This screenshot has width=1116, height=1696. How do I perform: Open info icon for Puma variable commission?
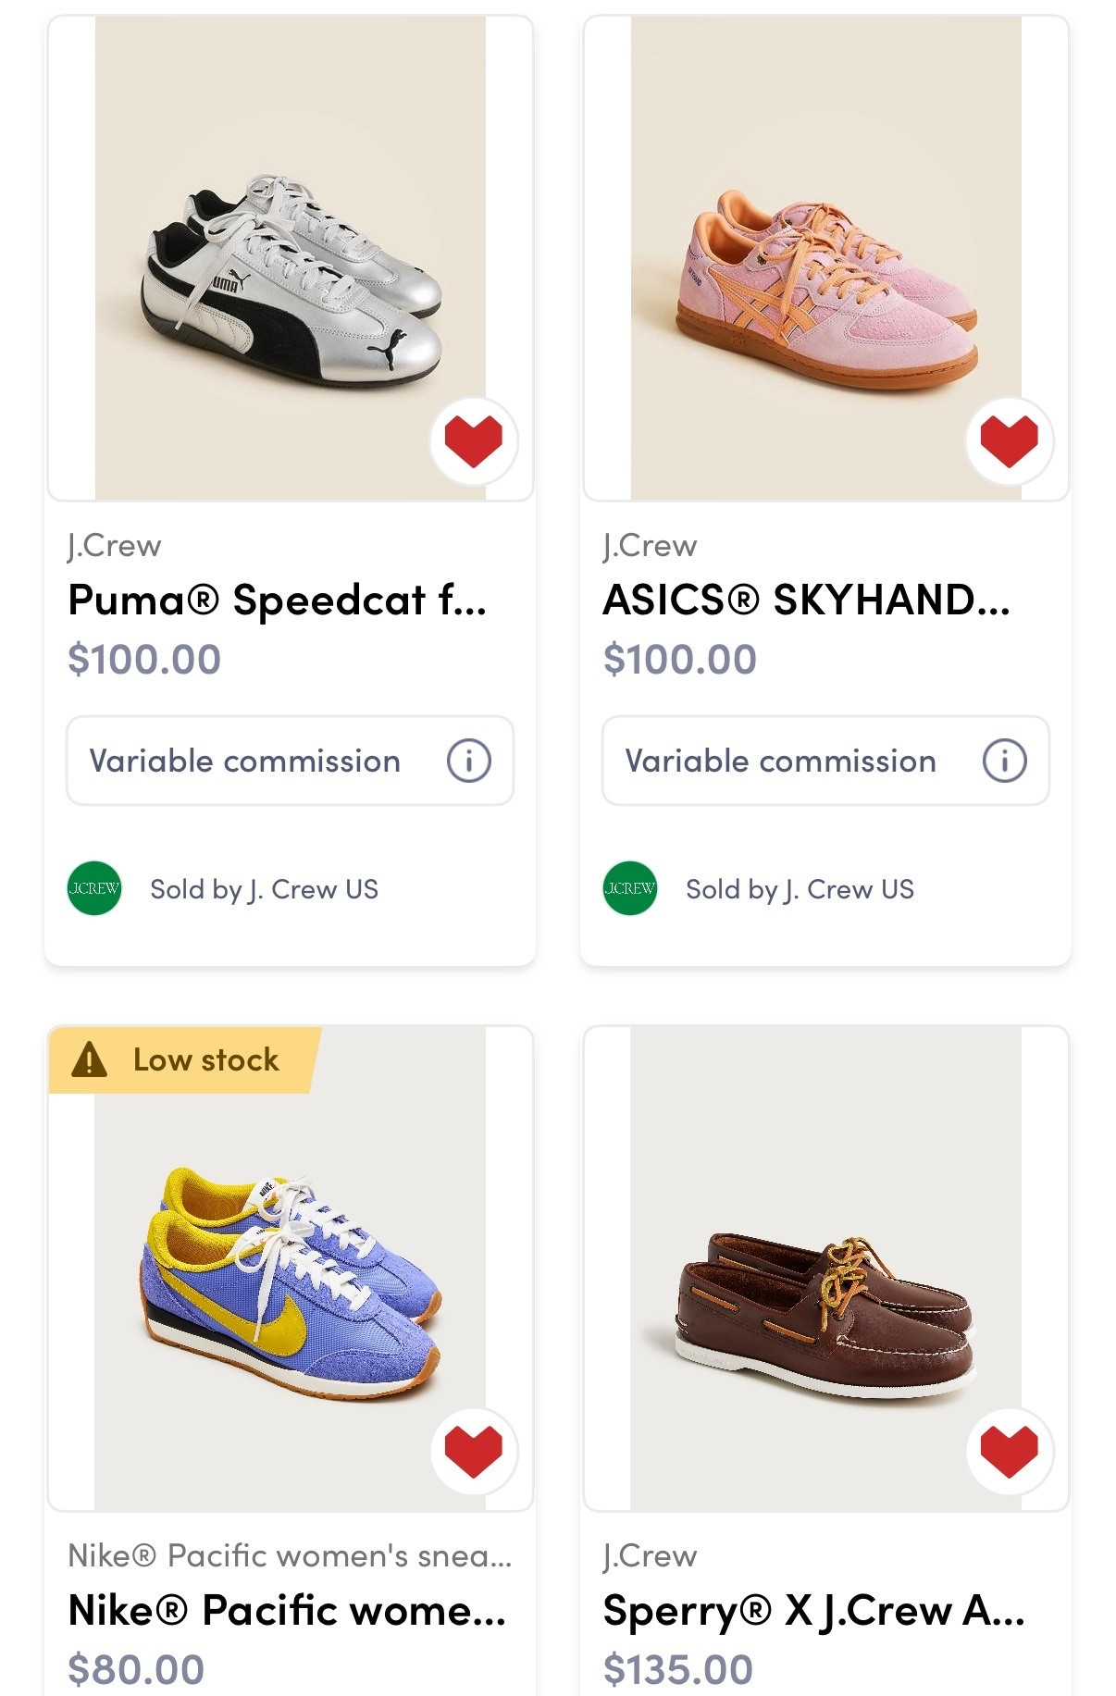tap(468, 761)
